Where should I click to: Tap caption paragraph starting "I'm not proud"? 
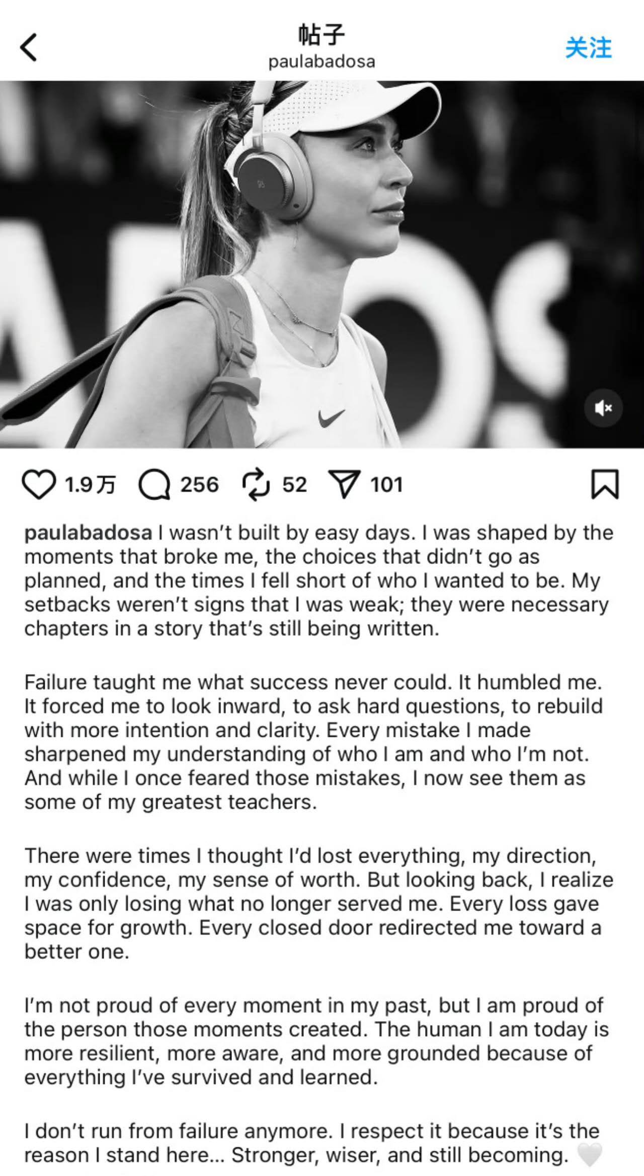pos(316,1041)
